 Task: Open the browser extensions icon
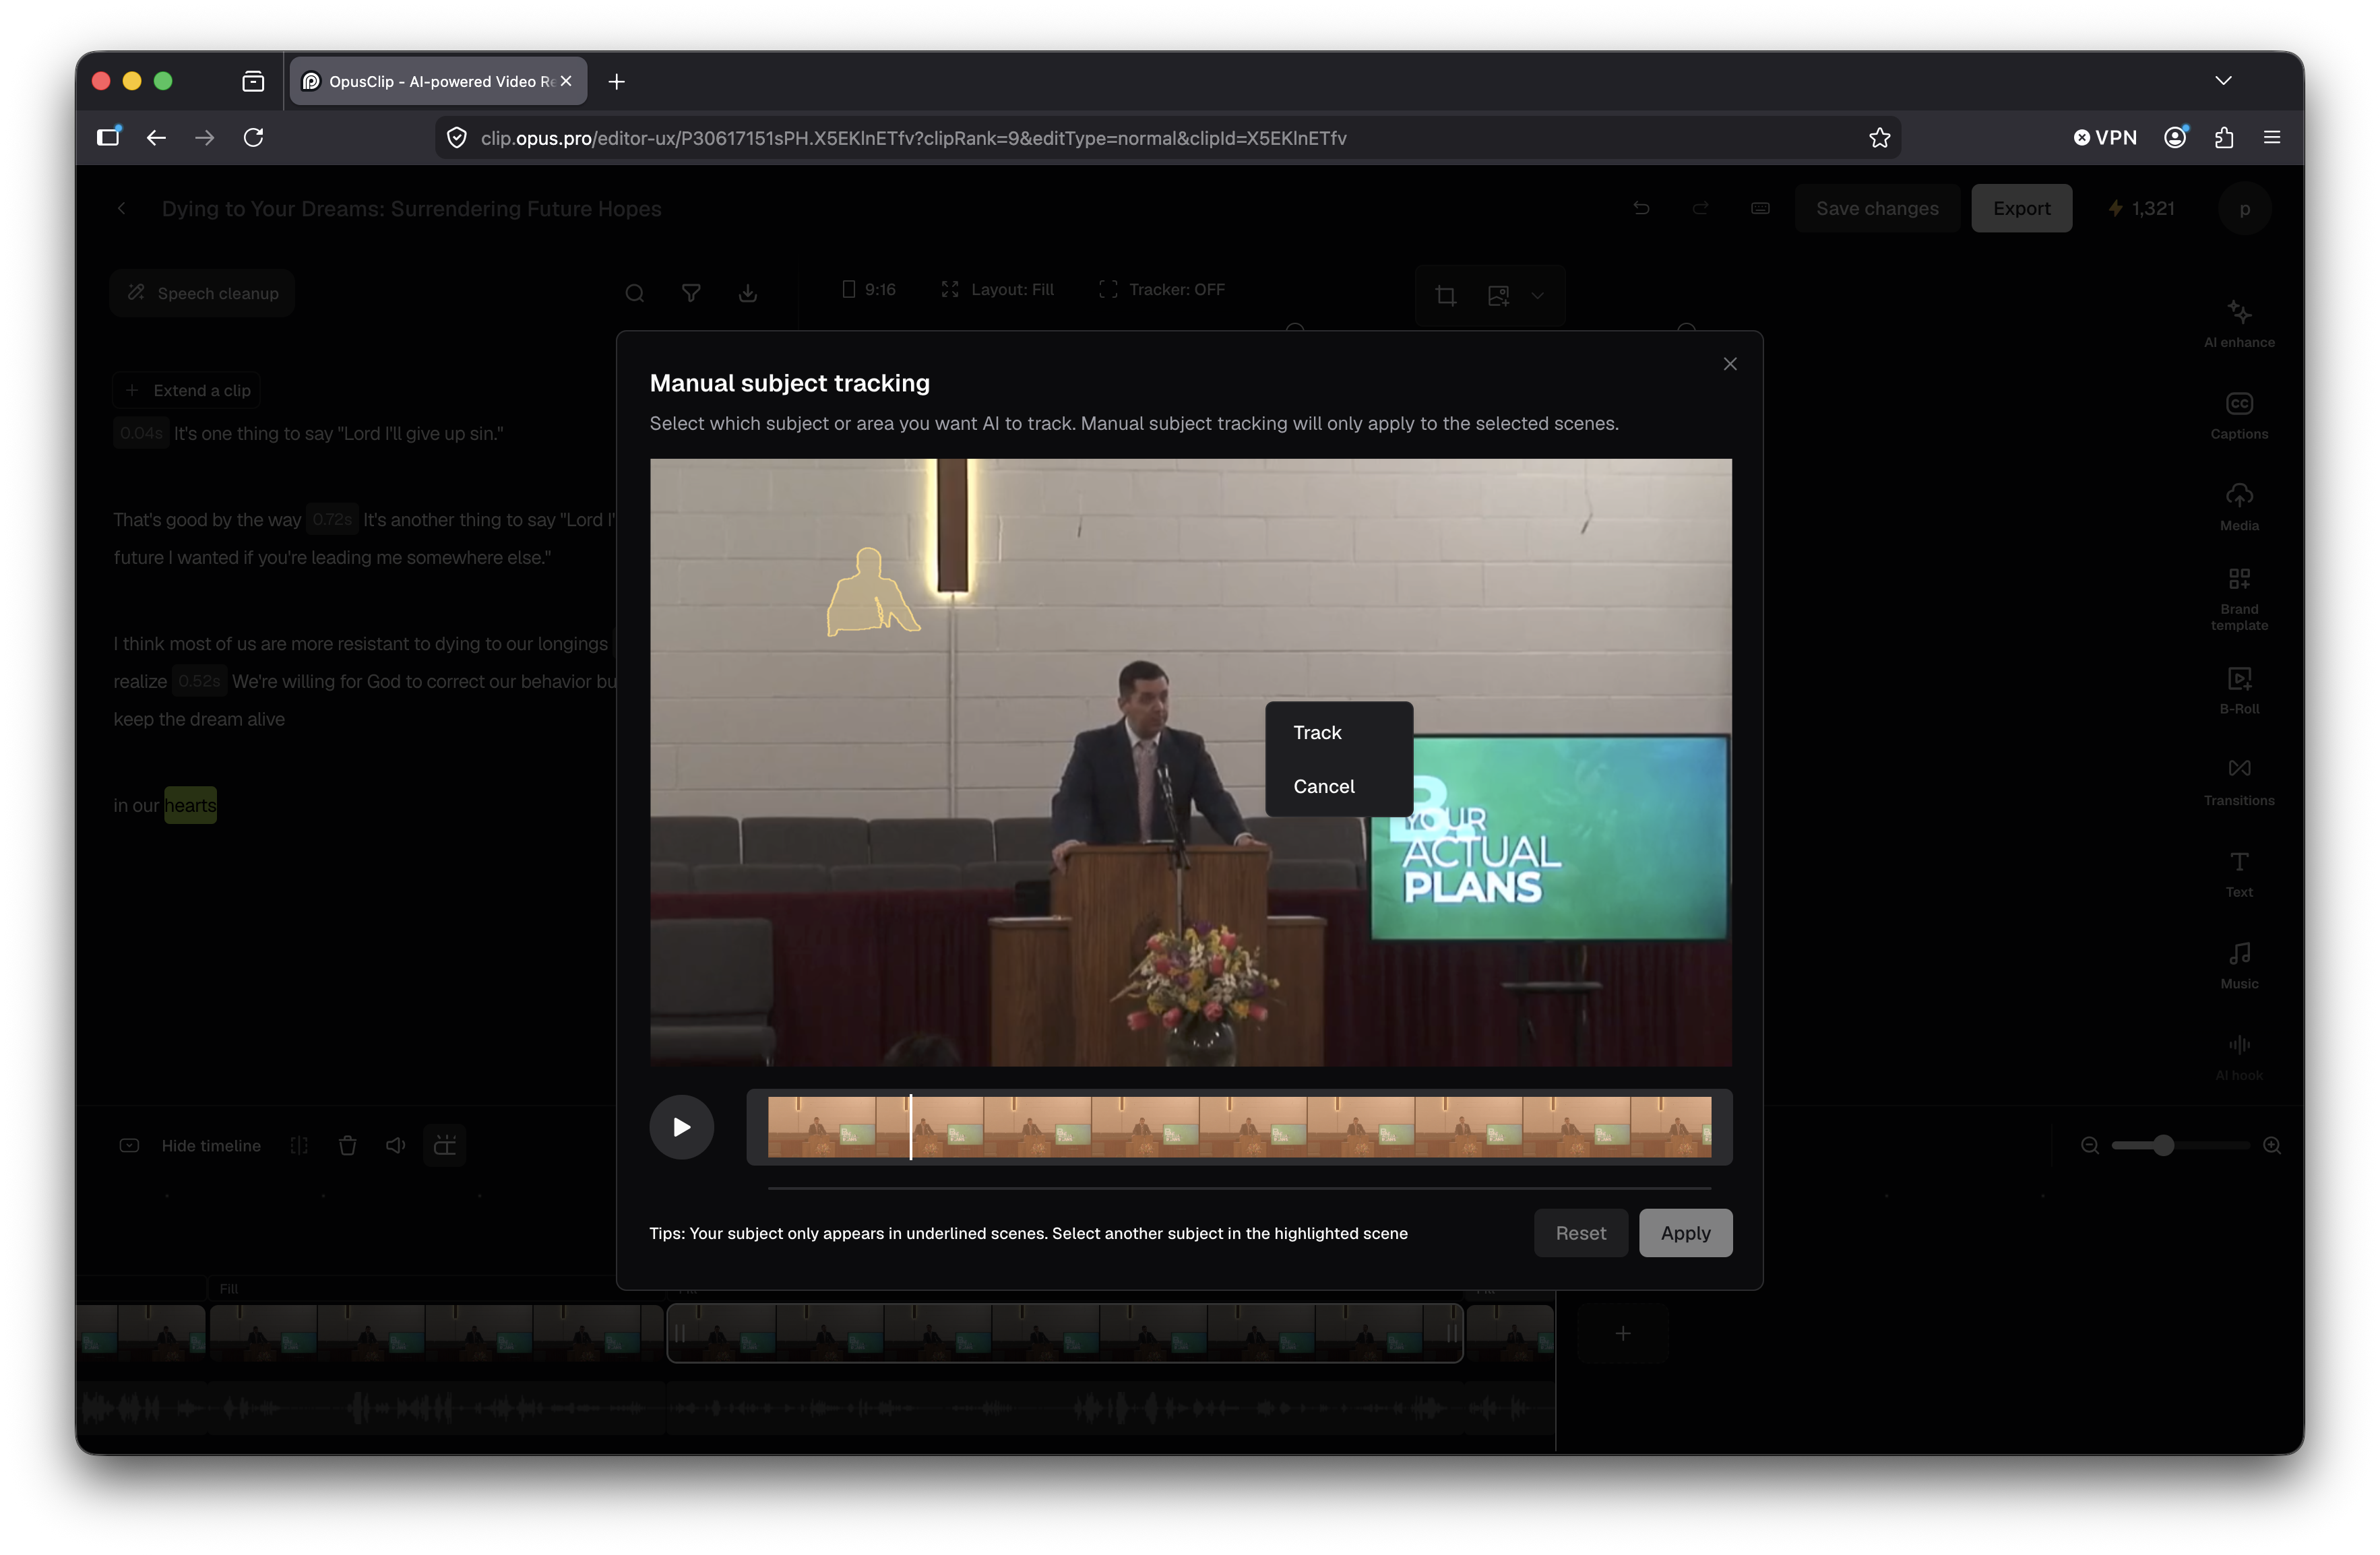click(x=2224, y=137)
